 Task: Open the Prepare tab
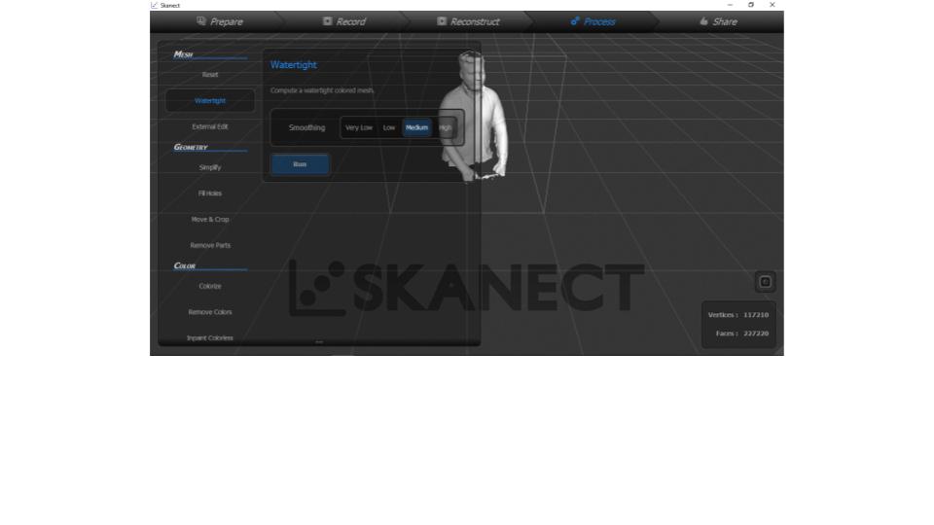click(220, 21)
